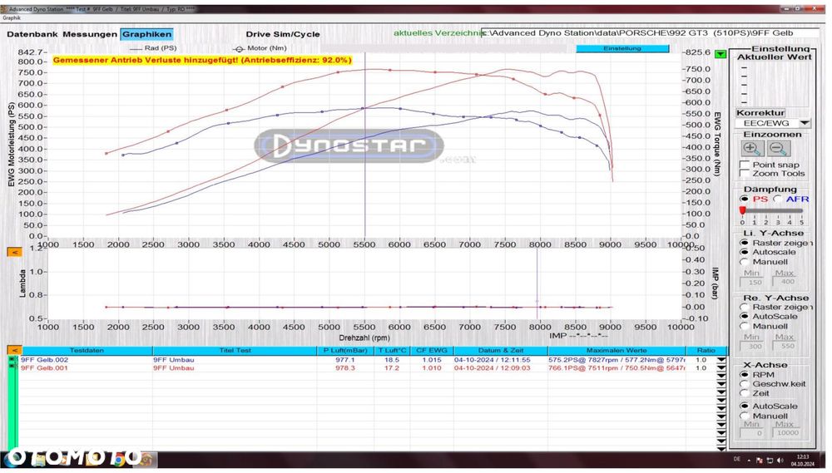The width and height of the screenshot is (832, 473).
Task: Click the zoom-in magnifier under Einzoomen
Action: coord(752,149)
